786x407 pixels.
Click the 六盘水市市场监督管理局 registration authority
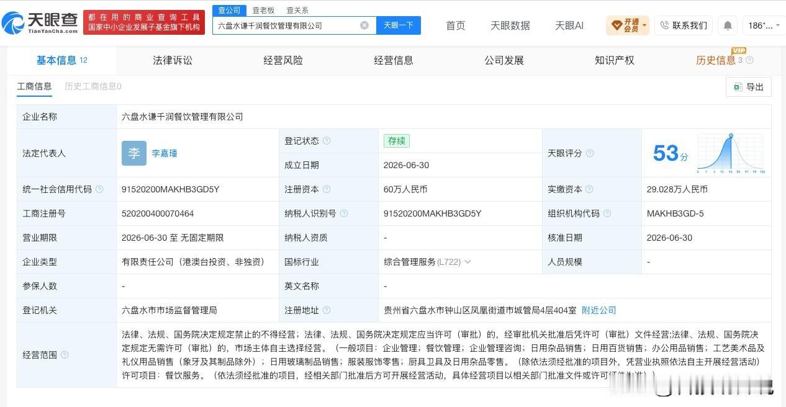tap(169, 310)
